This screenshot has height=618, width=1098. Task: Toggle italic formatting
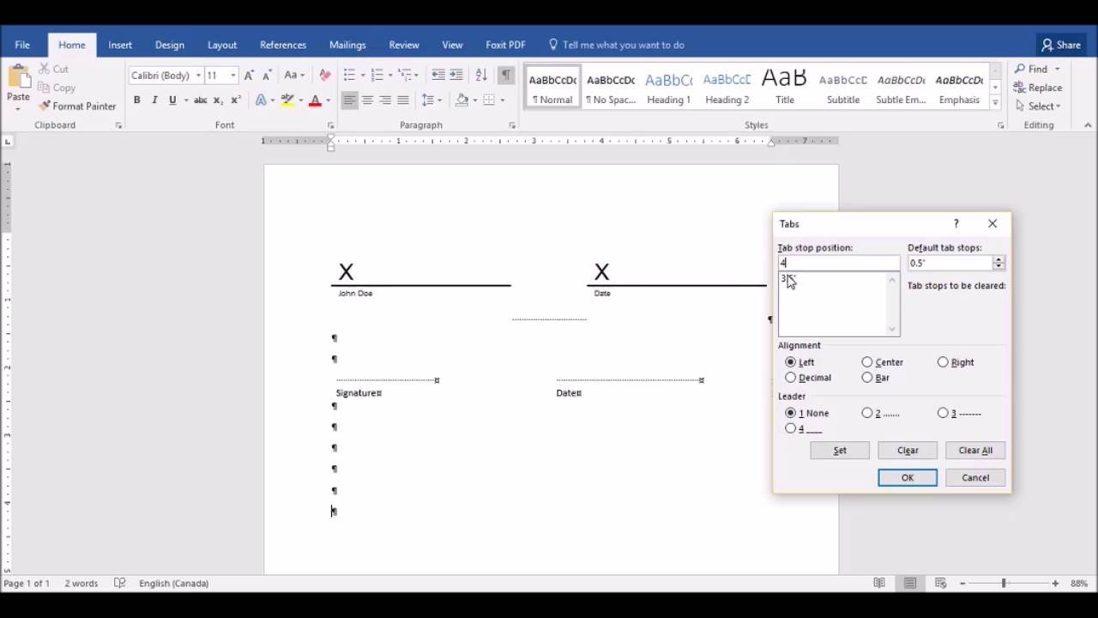pyautogui.click(x=154, y=100)
